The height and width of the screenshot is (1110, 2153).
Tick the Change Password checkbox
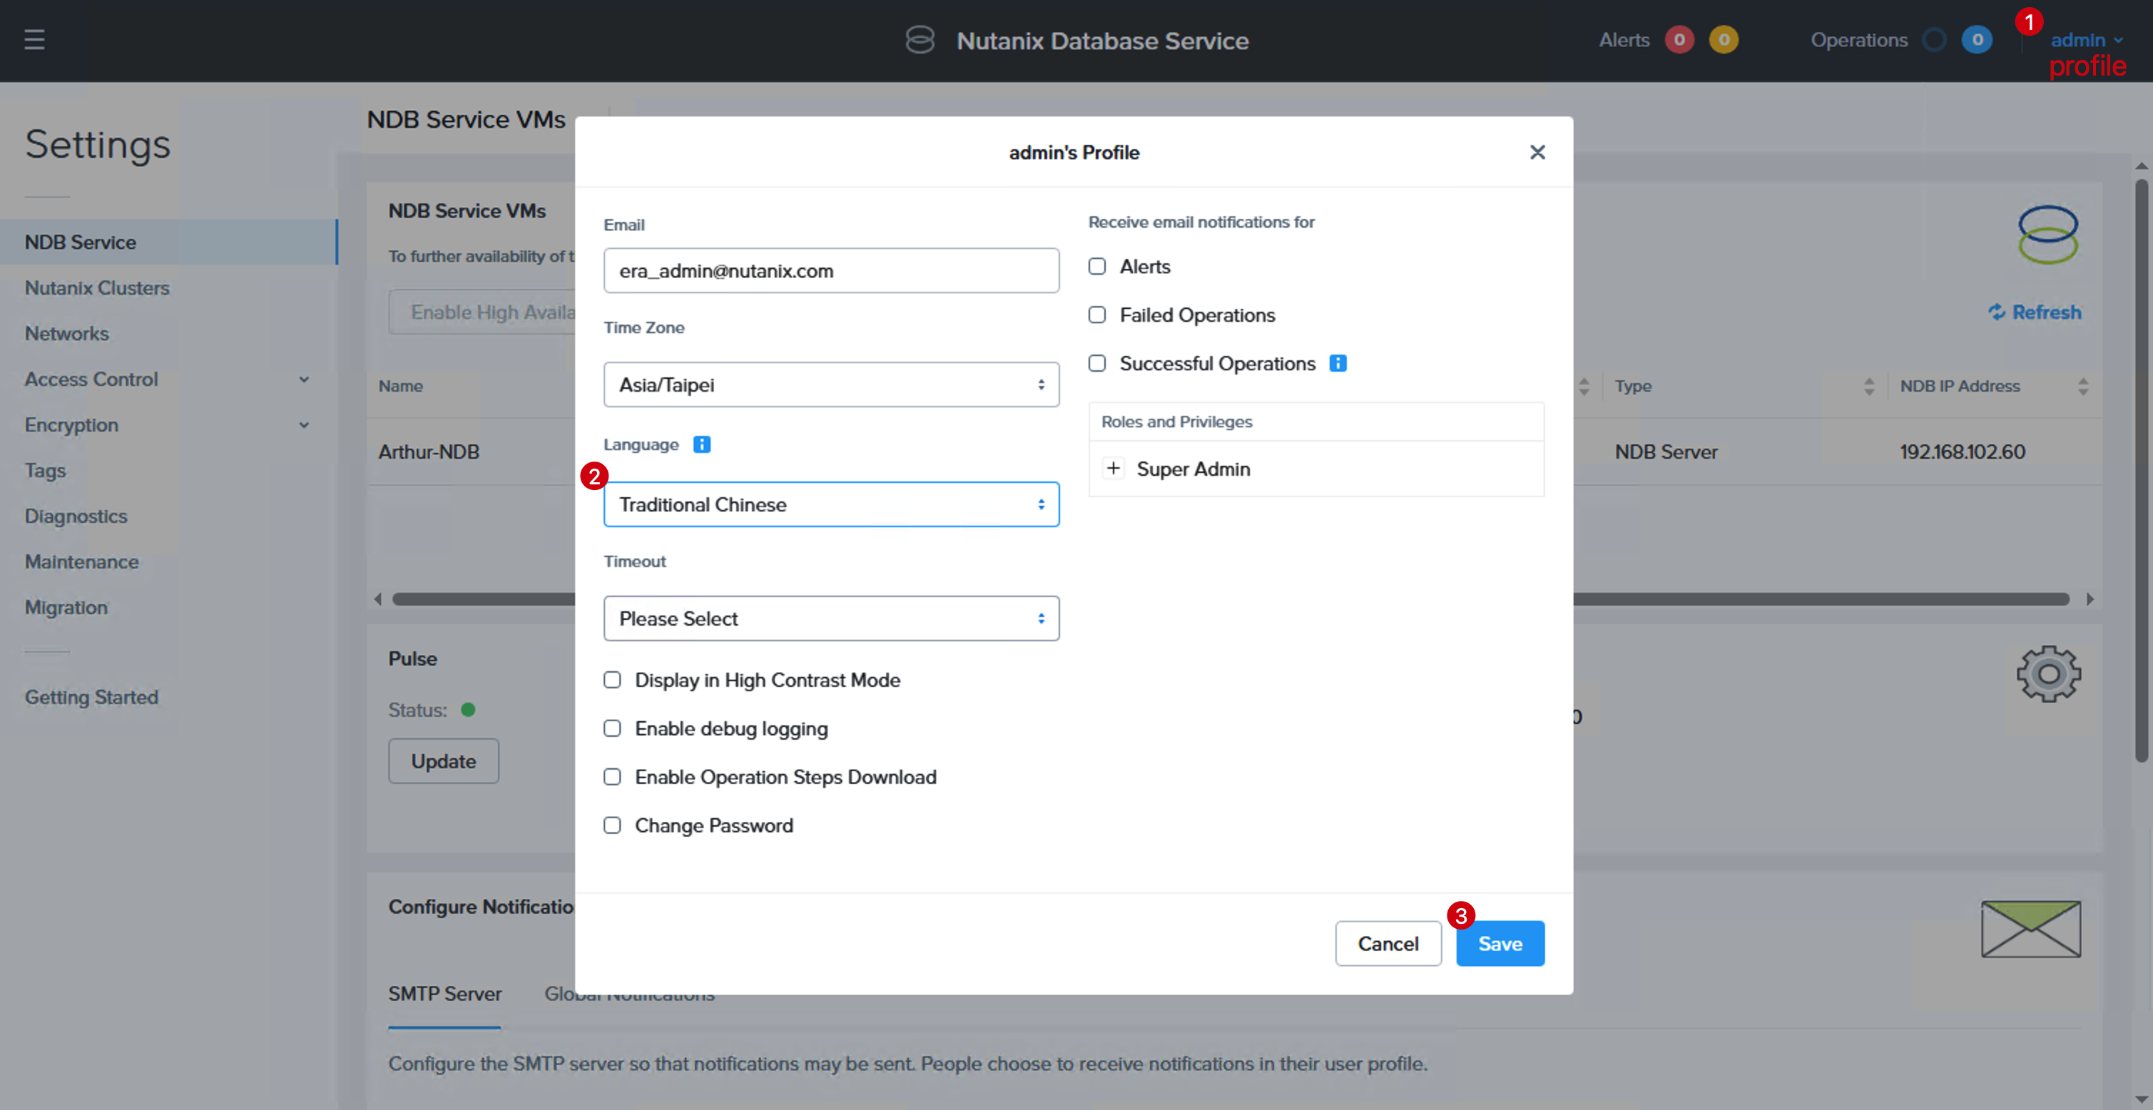[613, 826]
